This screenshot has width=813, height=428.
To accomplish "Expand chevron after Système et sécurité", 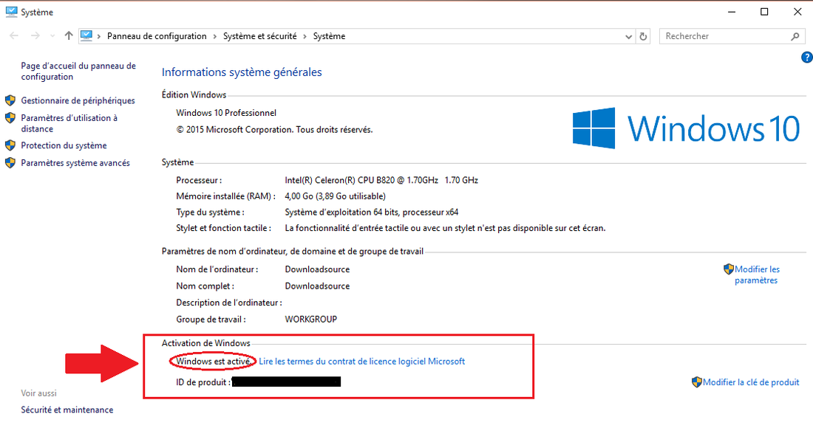I will 305,36.
